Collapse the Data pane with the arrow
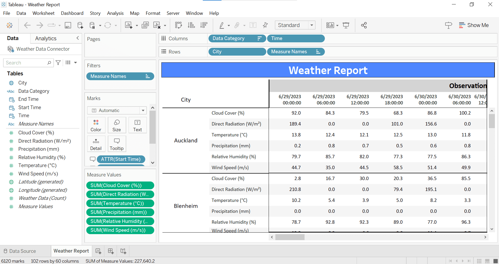 pyautogui.click(x=78, y=38)
